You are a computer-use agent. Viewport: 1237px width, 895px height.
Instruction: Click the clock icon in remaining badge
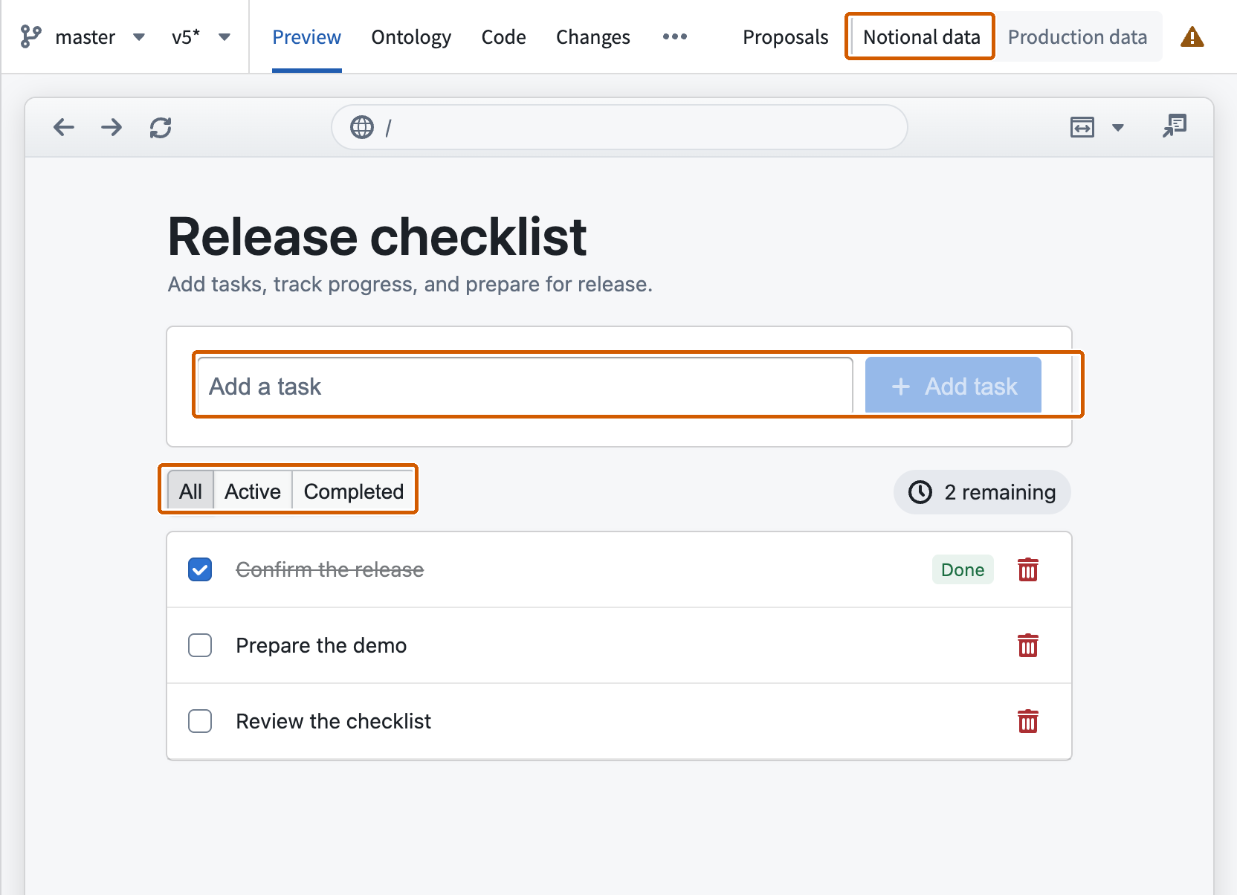(920, 492)
